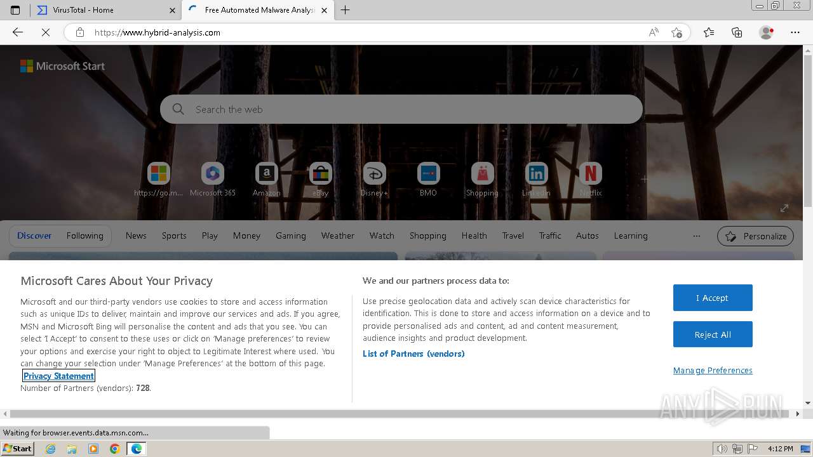Open the Autos category

[x=588, y=235]
